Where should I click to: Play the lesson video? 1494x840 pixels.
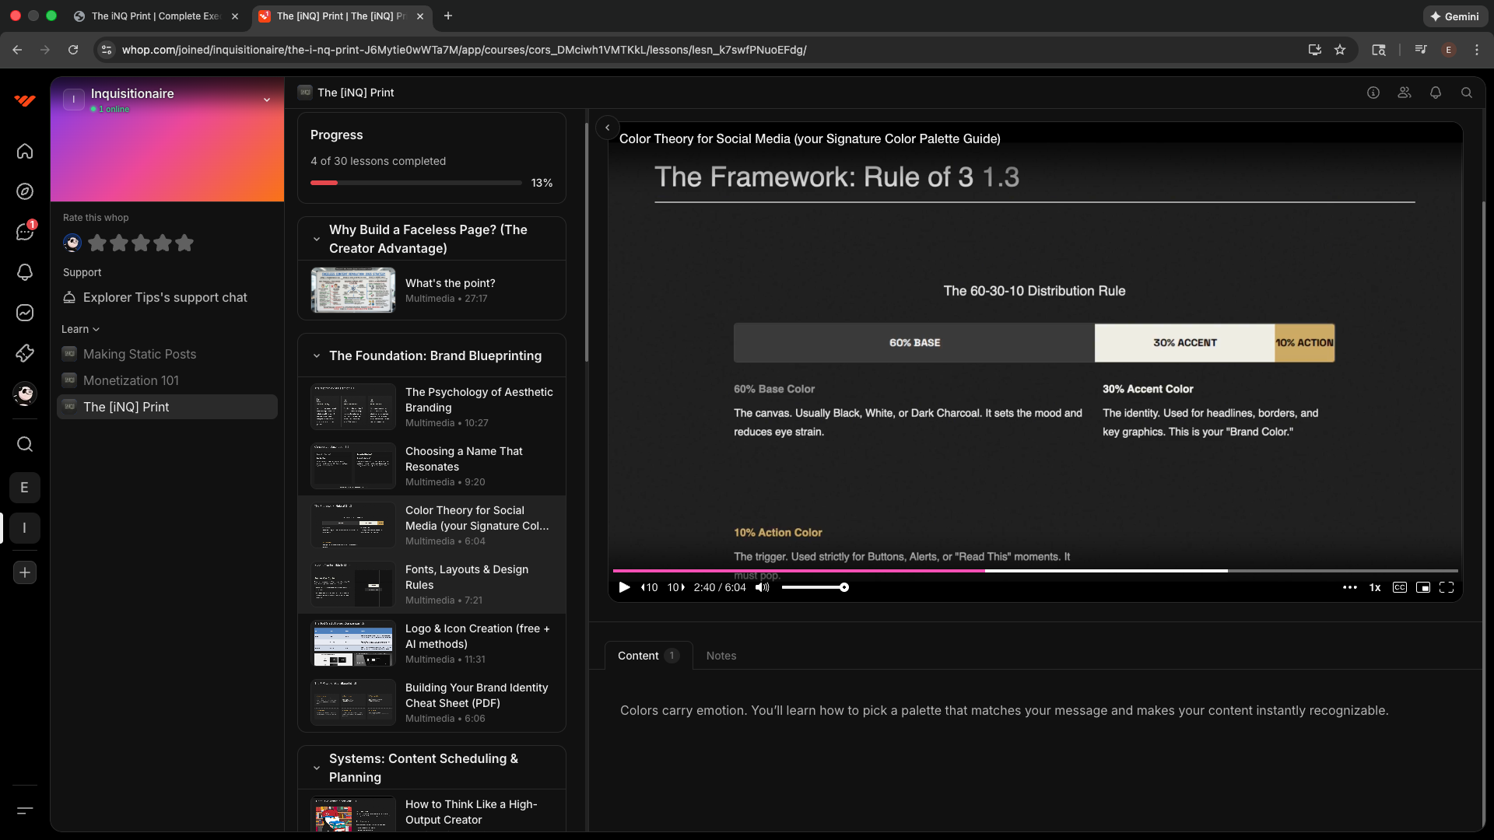click(624, 588)
